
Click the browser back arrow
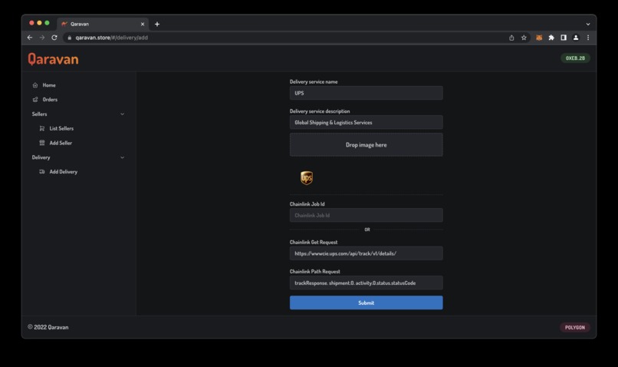30,38
